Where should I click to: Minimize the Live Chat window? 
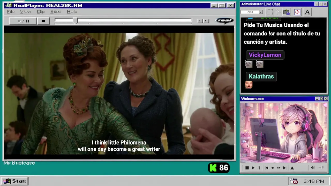point(317,4)
